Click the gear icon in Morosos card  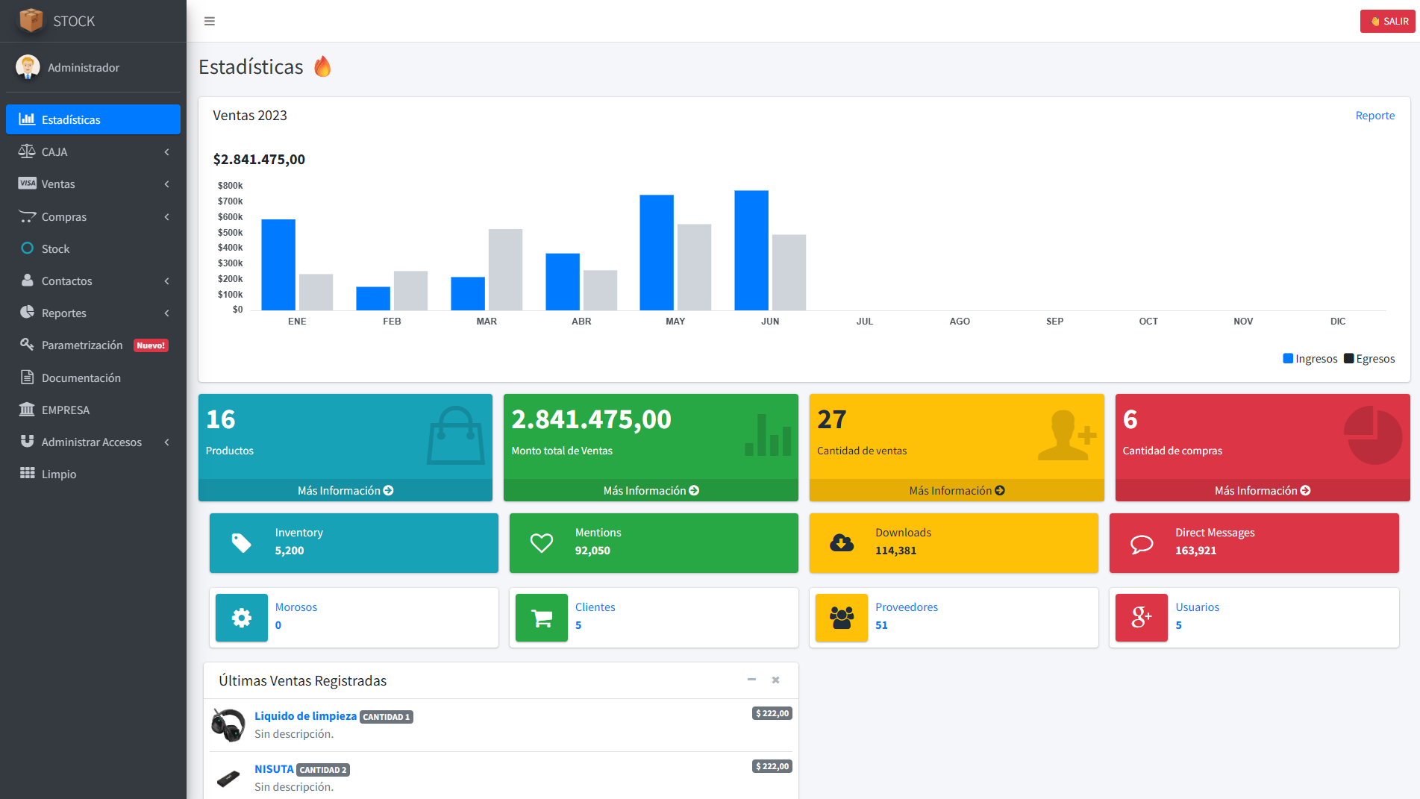[x=241, y=618]
